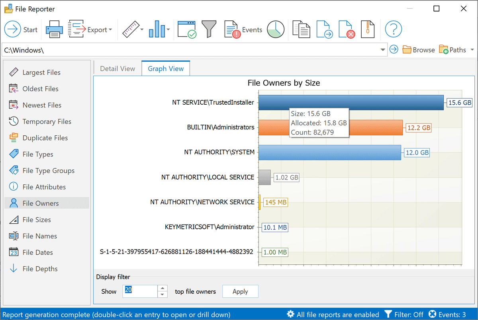478x320 pixels.
Task: Open the Help question mark icon
Action: [x=394, y=29]
